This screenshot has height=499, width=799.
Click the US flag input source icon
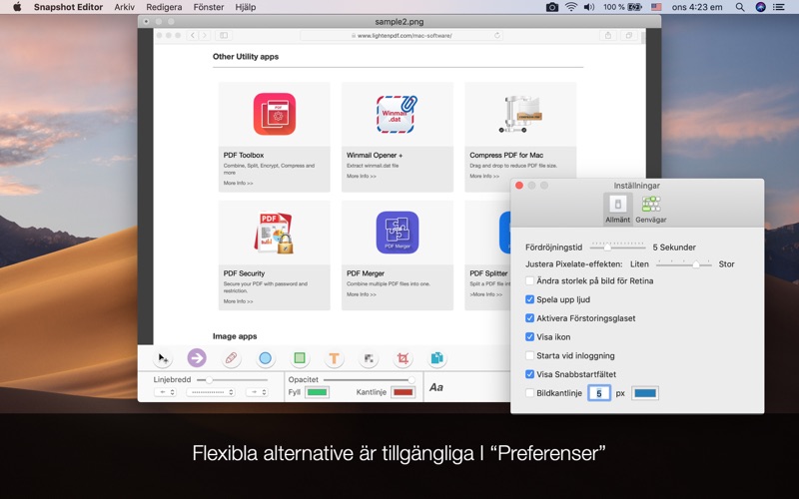656,7
